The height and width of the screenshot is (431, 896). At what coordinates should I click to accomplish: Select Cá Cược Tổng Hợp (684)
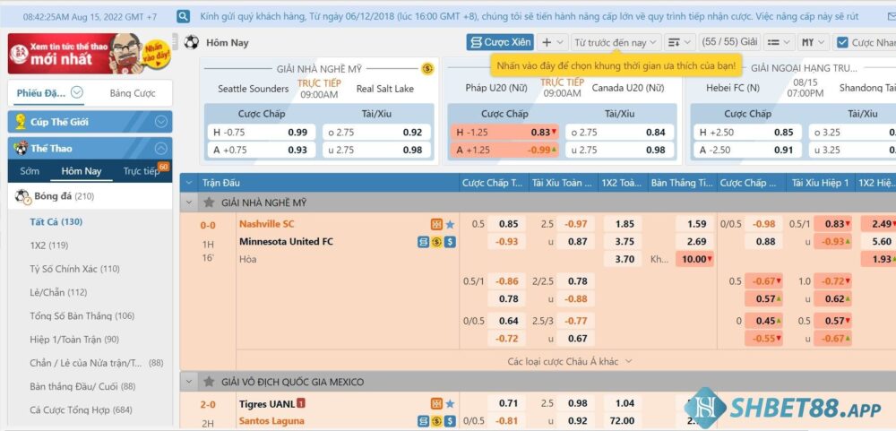point(82,409)
